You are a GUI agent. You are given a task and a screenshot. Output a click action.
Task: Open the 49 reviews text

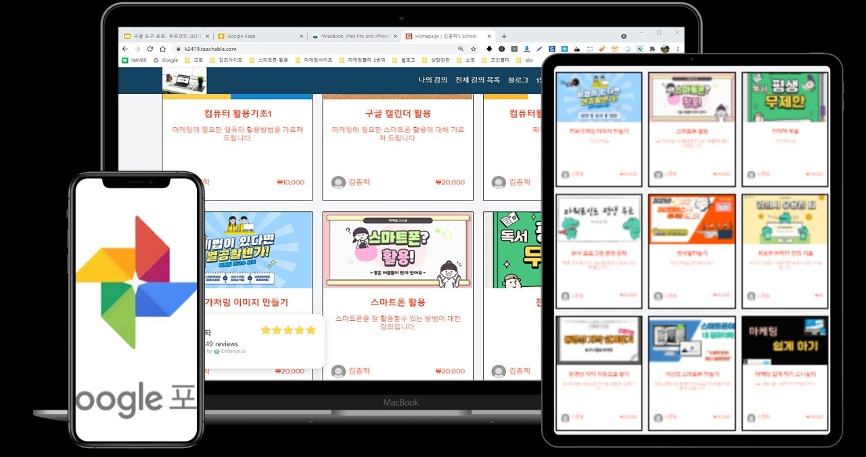tap(222, 344)
